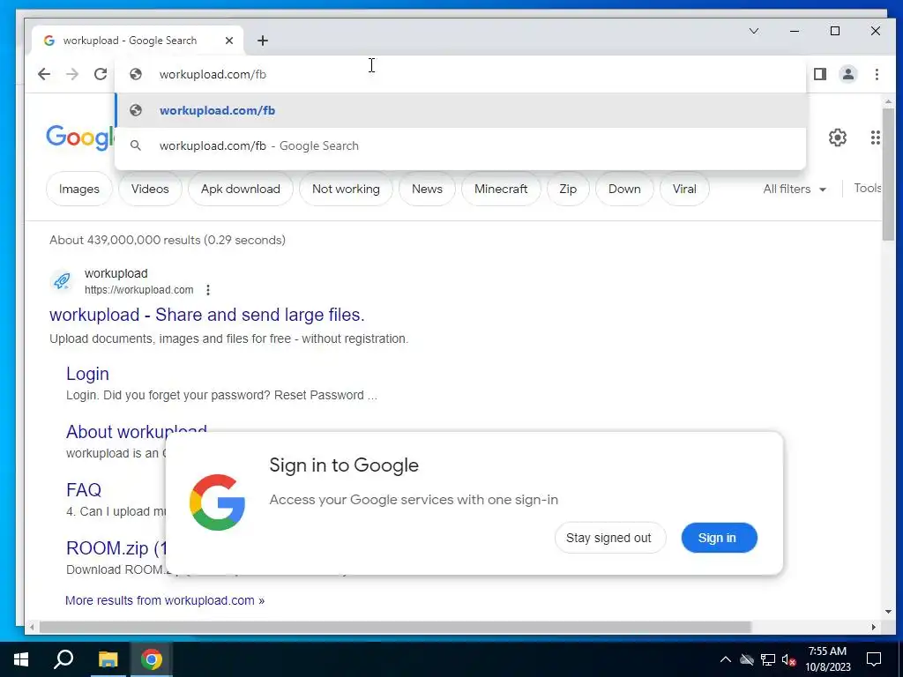Select workupload.com/fb Google Search suggestion

460,145
